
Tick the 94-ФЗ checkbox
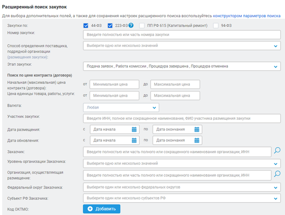[216, 25]
